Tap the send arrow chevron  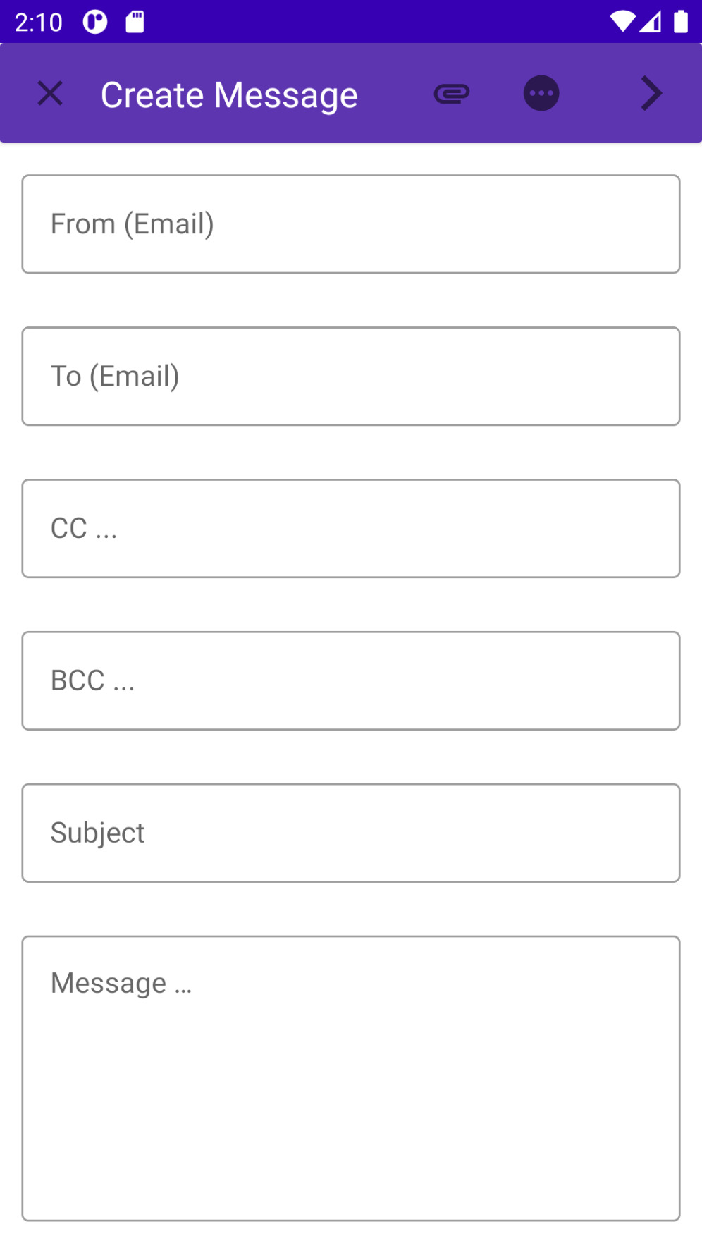click(x=651, y=94)
